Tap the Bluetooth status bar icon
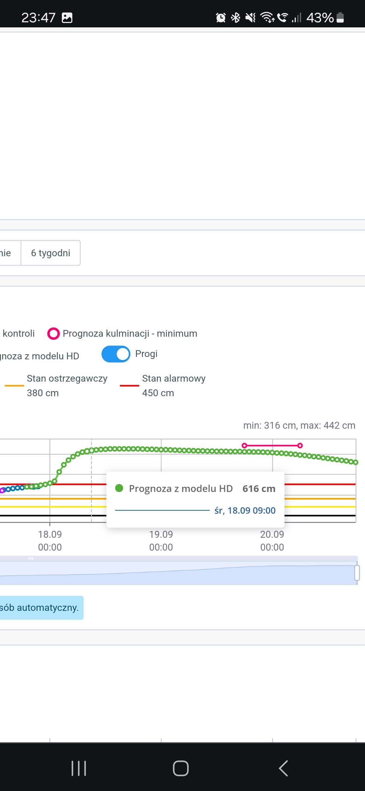Viewport: 365px width, 791px height. click(236, 18)
